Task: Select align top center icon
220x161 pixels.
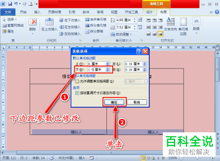Action: coord(154,20)
